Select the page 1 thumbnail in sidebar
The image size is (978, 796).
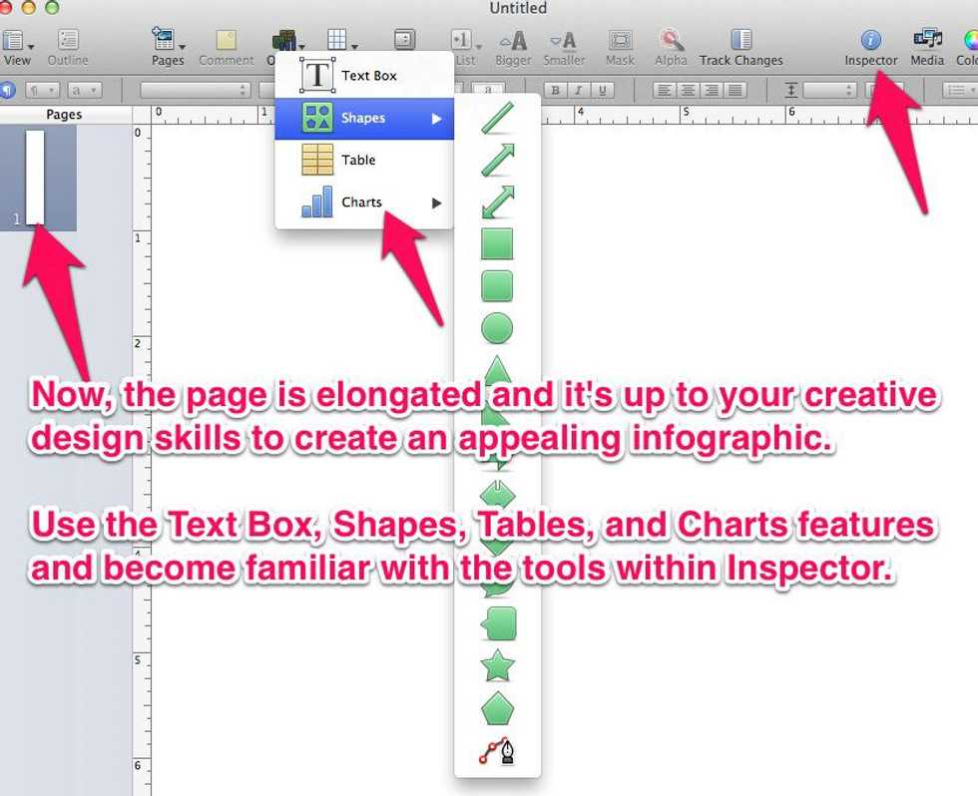point(36,178)
